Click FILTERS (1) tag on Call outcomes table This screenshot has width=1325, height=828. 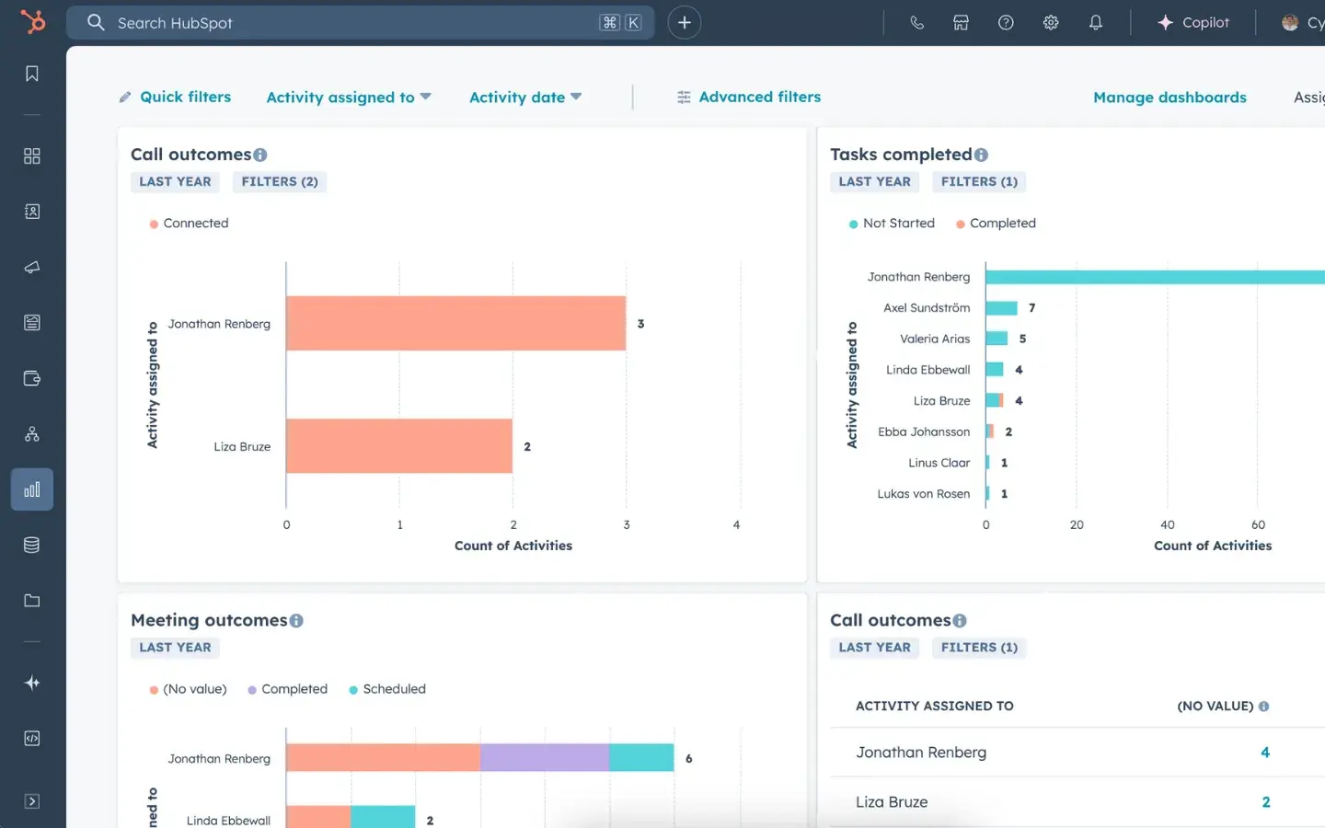tap(979, 648)
